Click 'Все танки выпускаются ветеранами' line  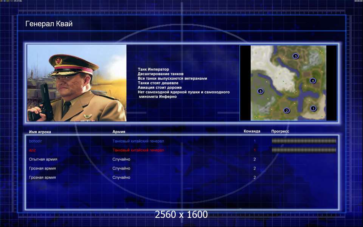(172, 78)
